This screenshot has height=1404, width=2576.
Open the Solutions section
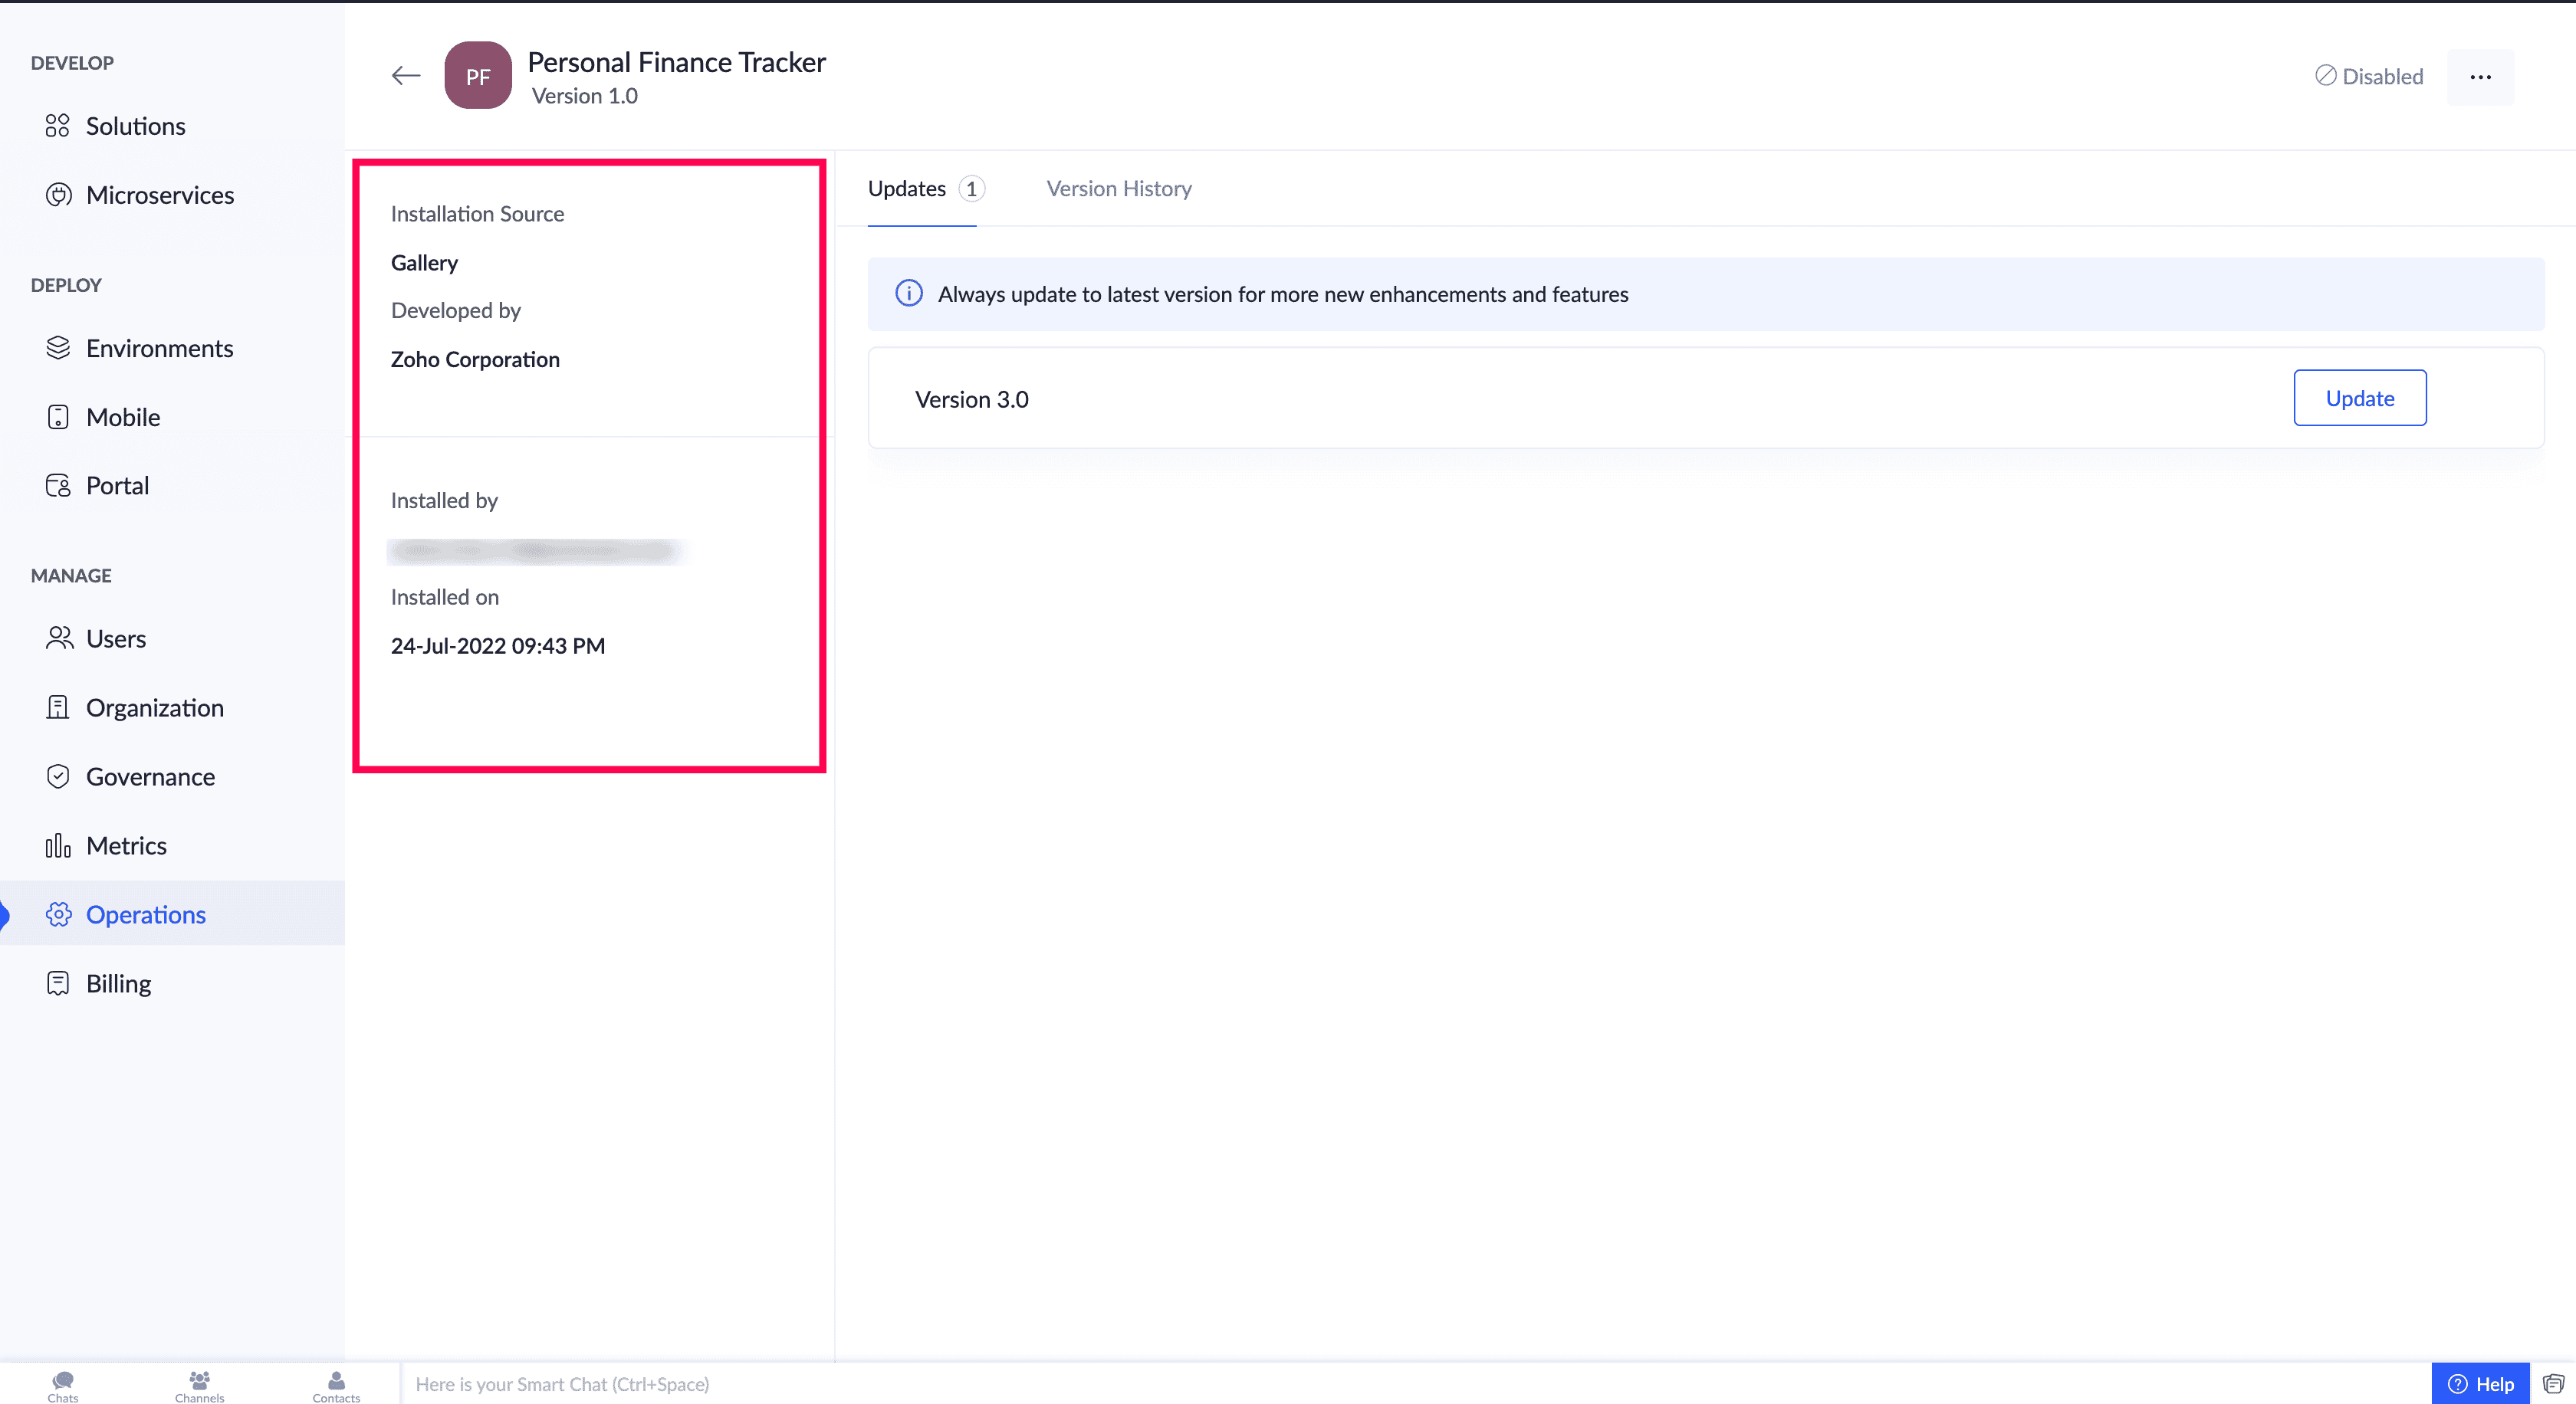click(x=135, y=126)
